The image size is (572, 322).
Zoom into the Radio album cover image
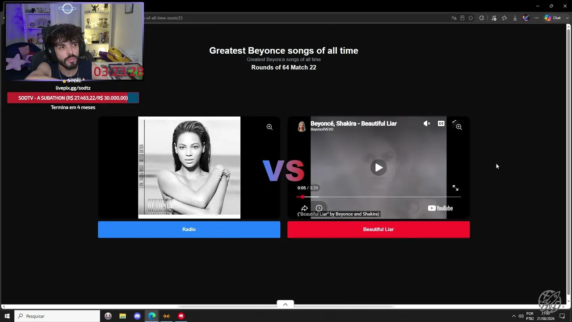point(269,127)
